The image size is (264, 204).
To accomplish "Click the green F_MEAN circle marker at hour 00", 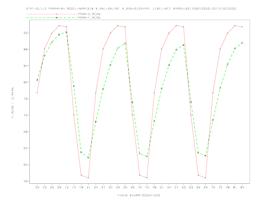I will click(x=37, y=80).
